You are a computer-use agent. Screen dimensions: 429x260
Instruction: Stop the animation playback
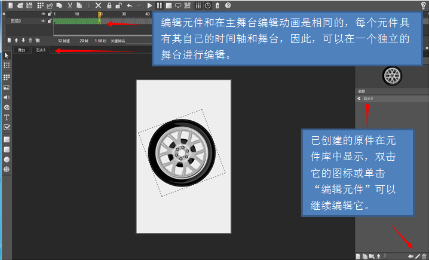click(169, 5)
